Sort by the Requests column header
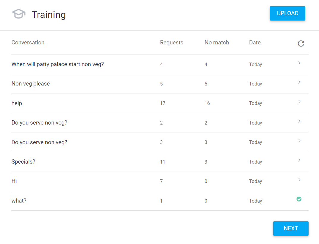This screenshot has height=244, width=319. pos(172,42)
